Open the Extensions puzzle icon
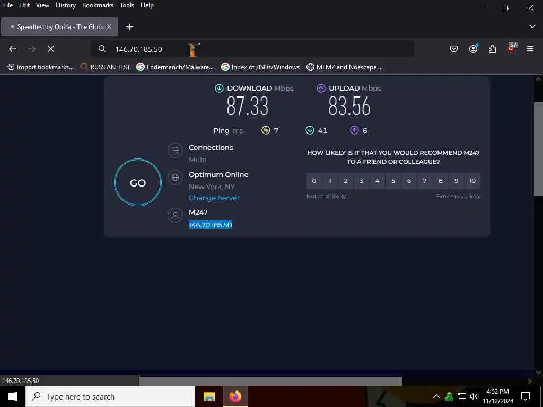Screen dimensions: 543x407 click(492, 49)
